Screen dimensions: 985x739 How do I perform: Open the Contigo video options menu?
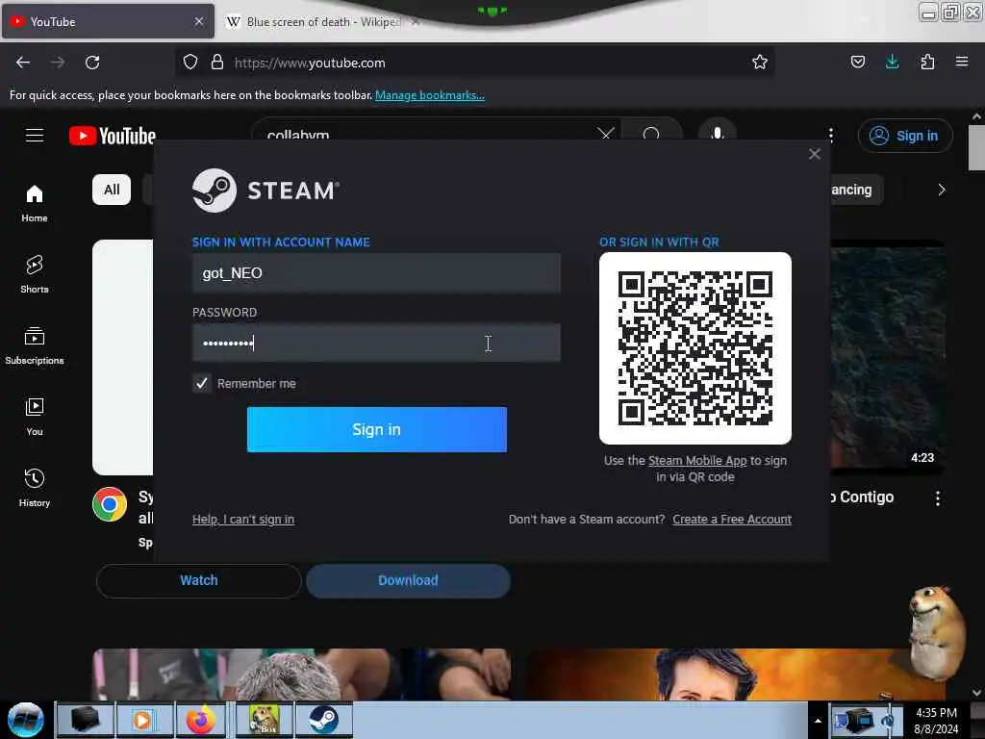(937, 498)
